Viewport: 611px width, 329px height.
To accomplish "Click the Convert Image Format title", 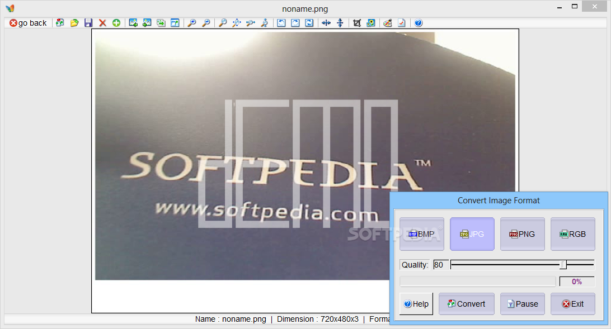I will [x=499, y=201].
